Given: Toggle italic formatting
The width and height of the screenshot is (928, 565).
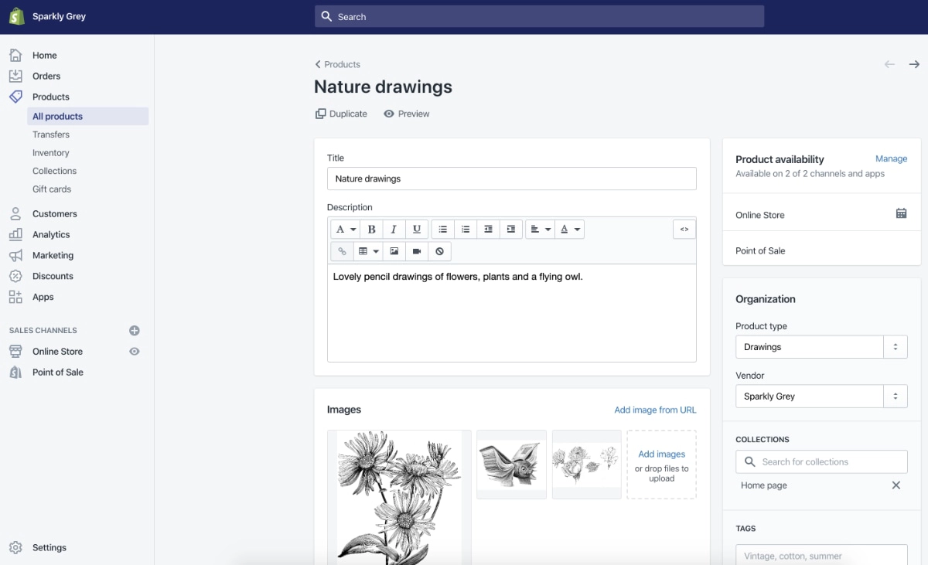Looking at the screenshot, I should [x=394, y=230].
